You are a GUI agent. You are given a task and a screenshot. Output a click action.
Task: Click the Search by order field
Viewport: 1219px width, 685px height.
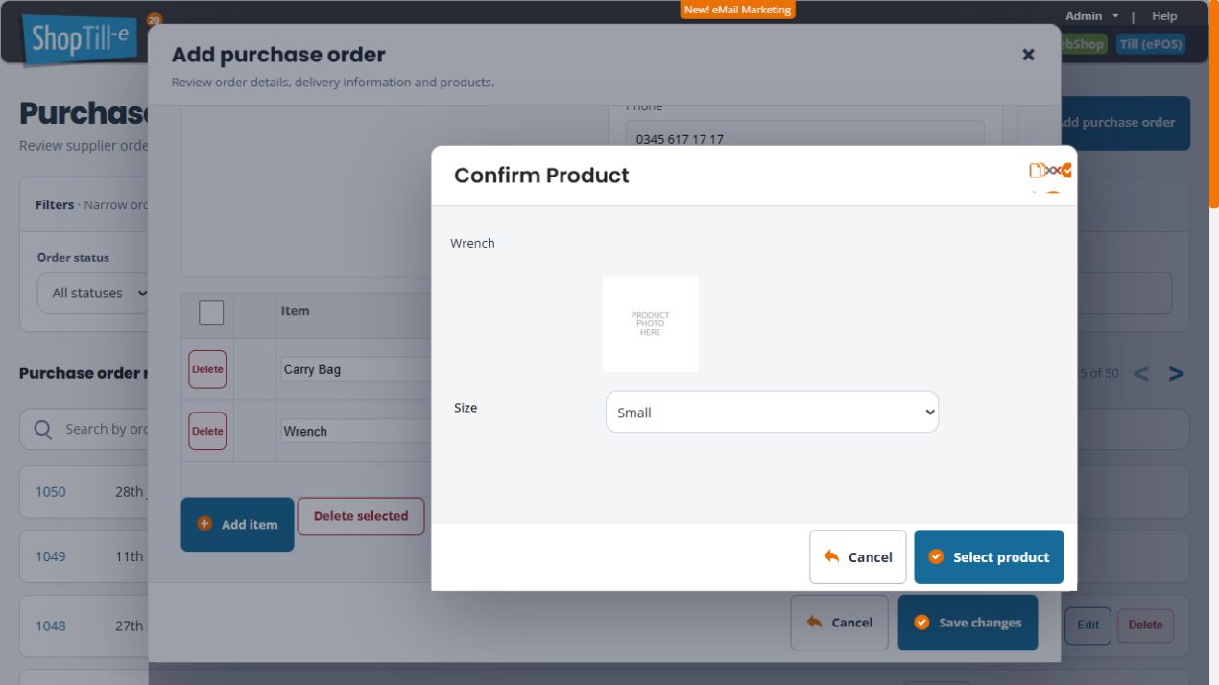(x=84, y=429)
